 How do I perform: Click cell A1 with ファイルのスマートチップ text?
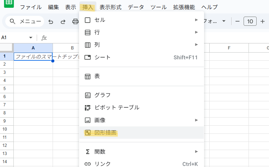coord(33,56)
